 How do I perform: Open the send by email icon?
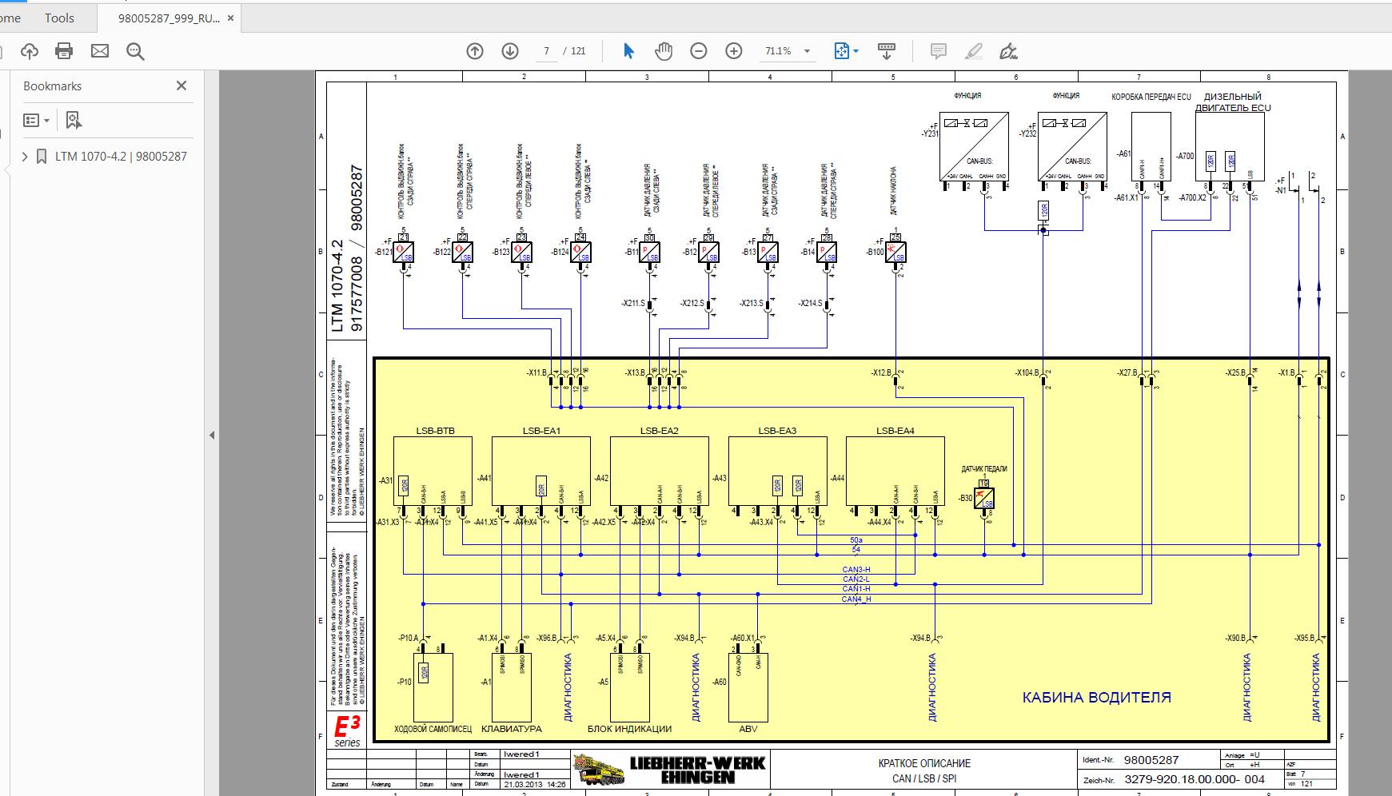100,51
